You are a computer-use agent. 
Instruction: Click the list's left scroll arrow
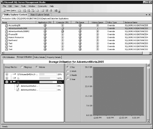point(3,53)
